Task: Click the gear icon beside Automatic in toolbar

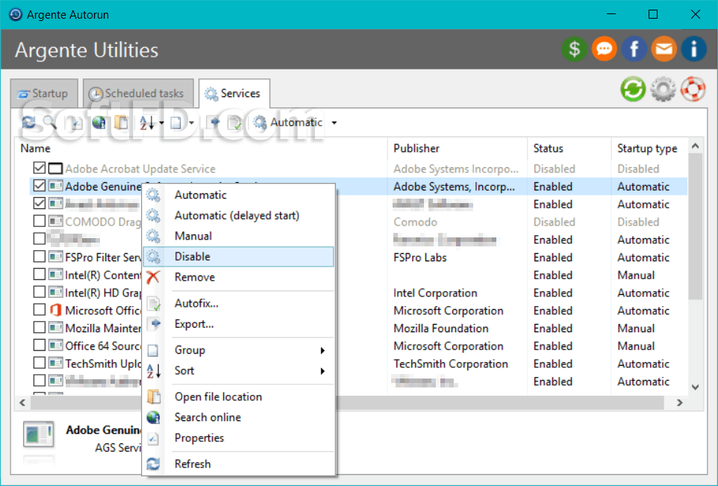Action: tap(260, 122)
